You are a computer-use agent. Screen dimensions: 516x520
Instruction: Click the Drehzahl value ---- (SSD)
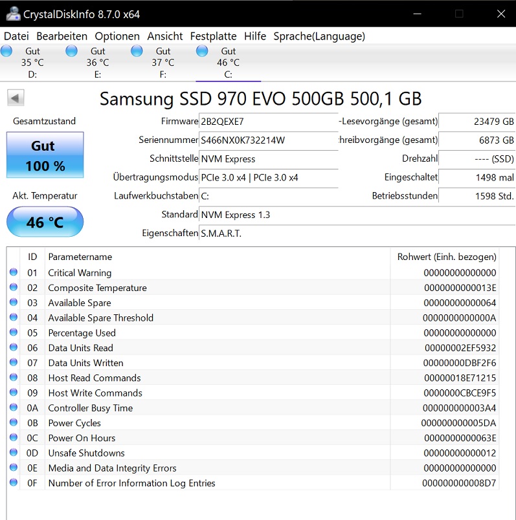(x=477, y=159)
